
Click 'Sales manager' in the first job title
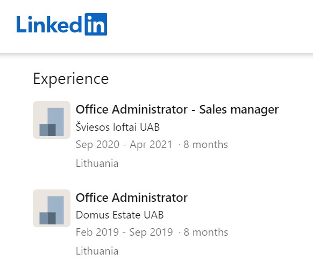point(239,110)
